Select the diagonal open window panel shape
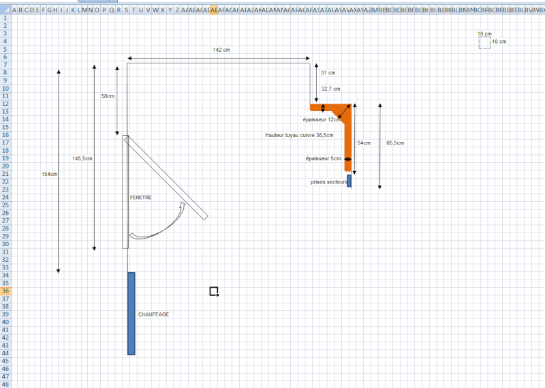This screenshot has height=388, width=545. [166, 177]
